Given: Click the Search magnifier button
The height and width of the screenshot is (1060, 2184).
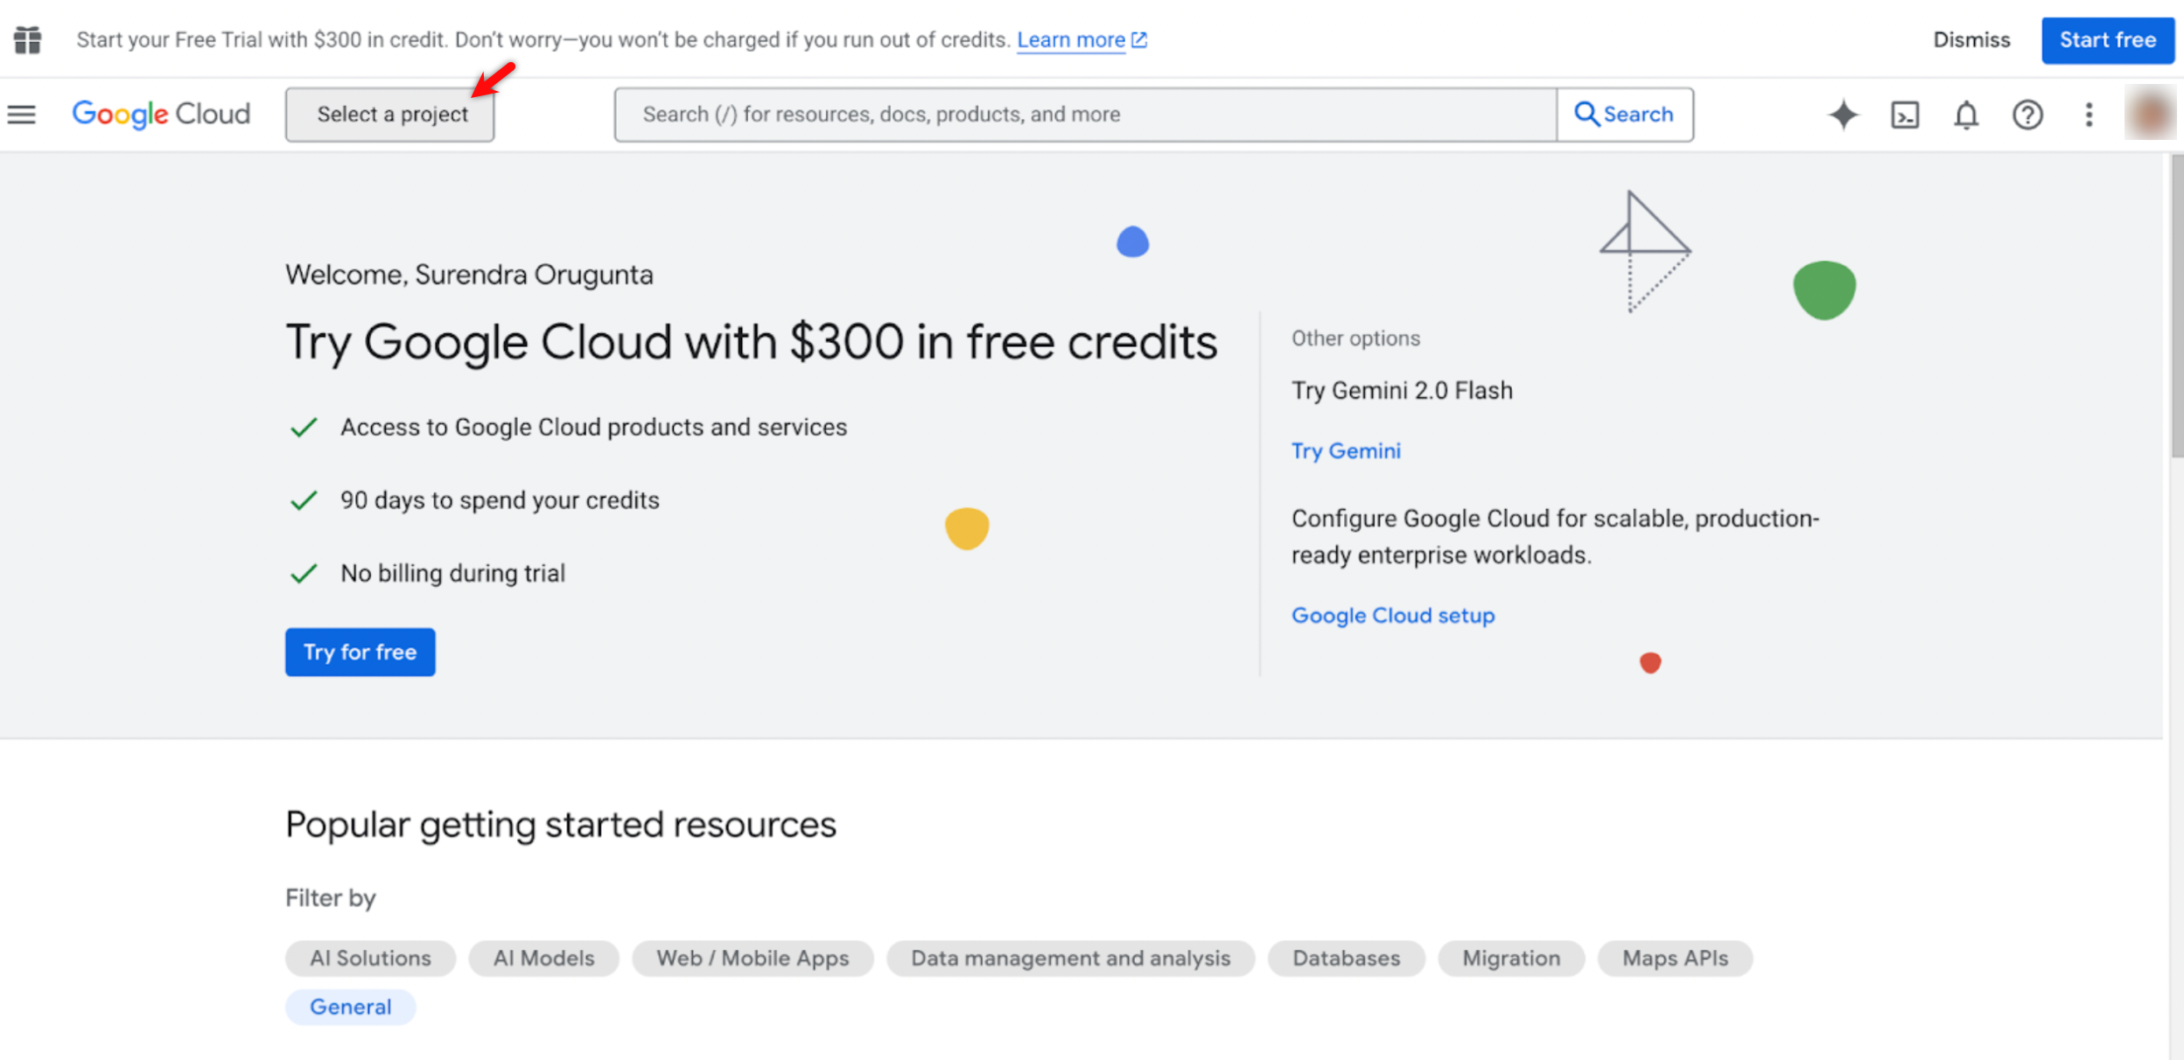Looking at the screenshot, I should 1625,114.
